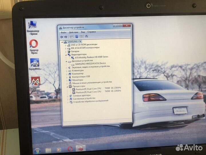Collapse the Процессоры tree node
This screenshot has height=155, width=206.
tap(68, 86)
